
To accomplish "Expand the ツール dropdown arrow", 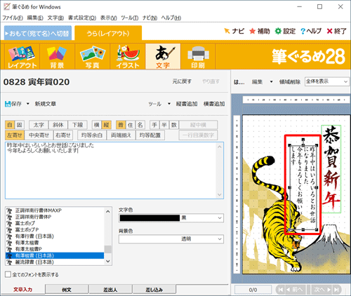I will [x=169, y=104].
